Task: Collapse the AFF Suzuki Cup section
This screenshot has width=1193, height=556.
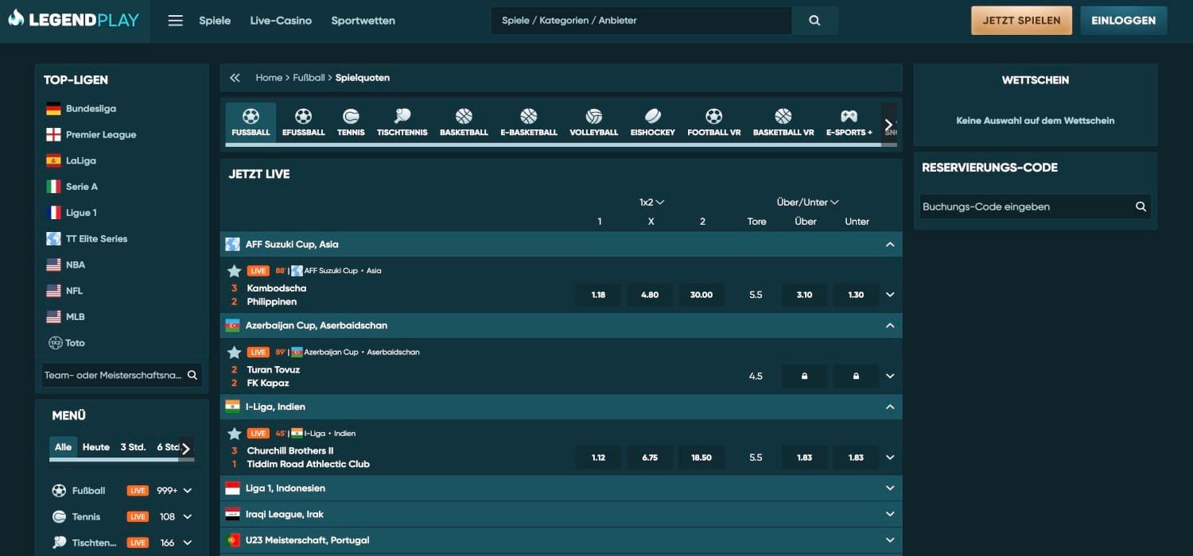Action: tap(890, 244)
